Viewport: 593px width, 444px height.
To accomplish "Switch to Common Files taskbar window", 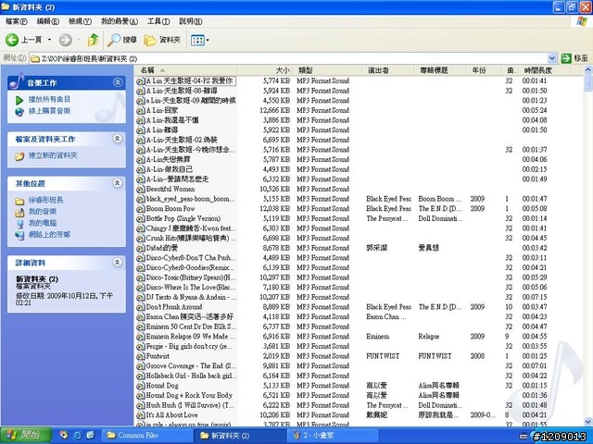I will coord(148,436).
